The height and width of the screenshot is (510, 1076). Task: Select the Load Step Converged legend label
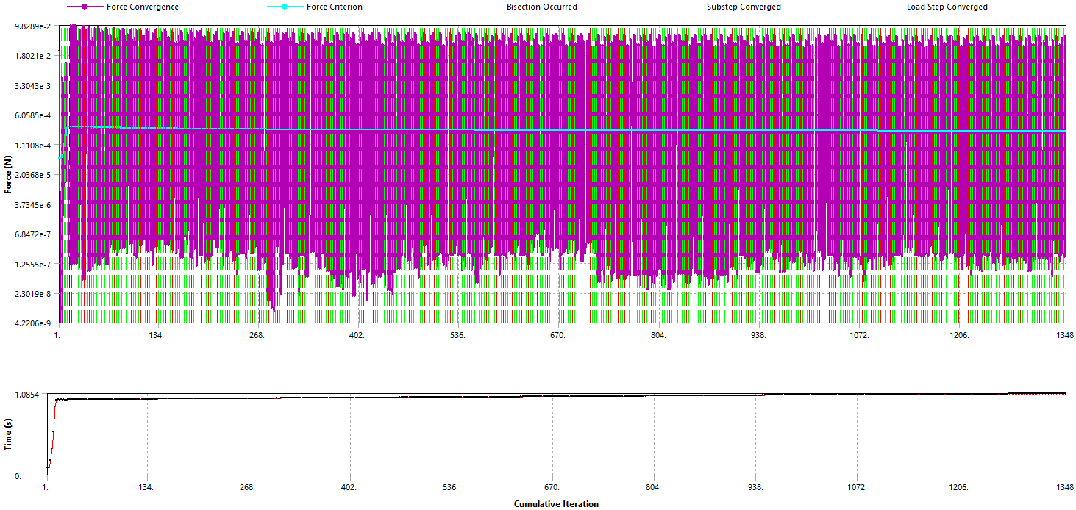tap(947, 7)
